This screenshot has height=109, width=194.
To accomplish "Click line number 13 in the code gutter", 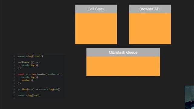I will pos(14,89).
